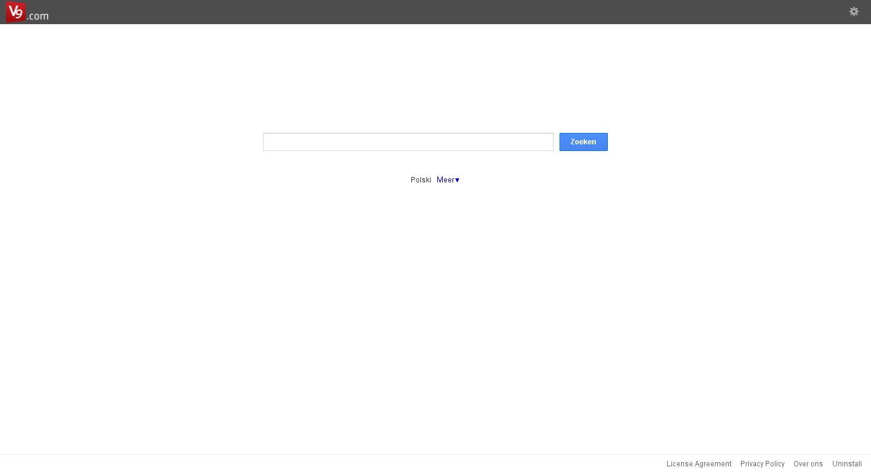Click the down arrow beside Meer

(x=457, y=180)
